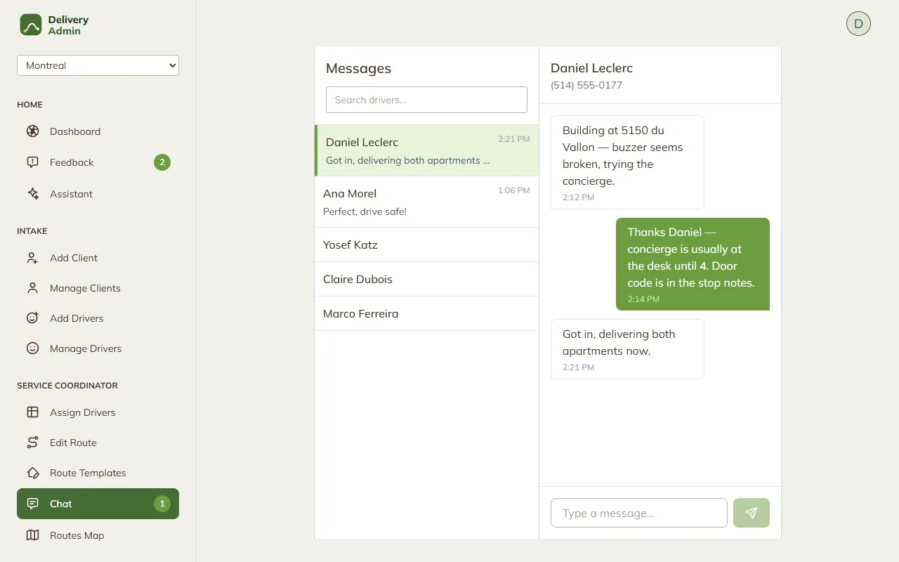Click the Got in, delivering message bubble

[627, 349]
